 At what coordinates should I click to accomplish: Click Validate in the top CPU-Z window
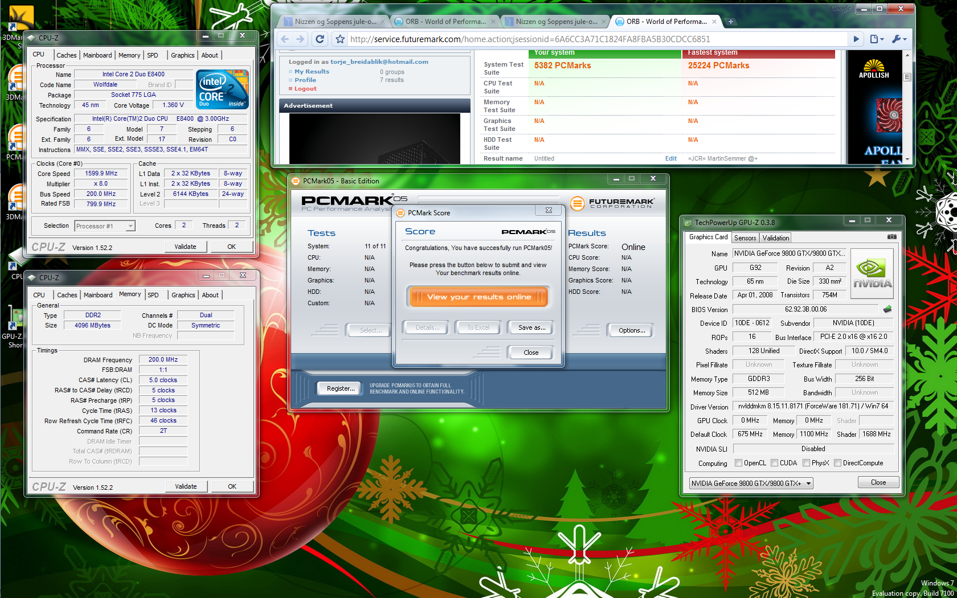tap(185, 247)
